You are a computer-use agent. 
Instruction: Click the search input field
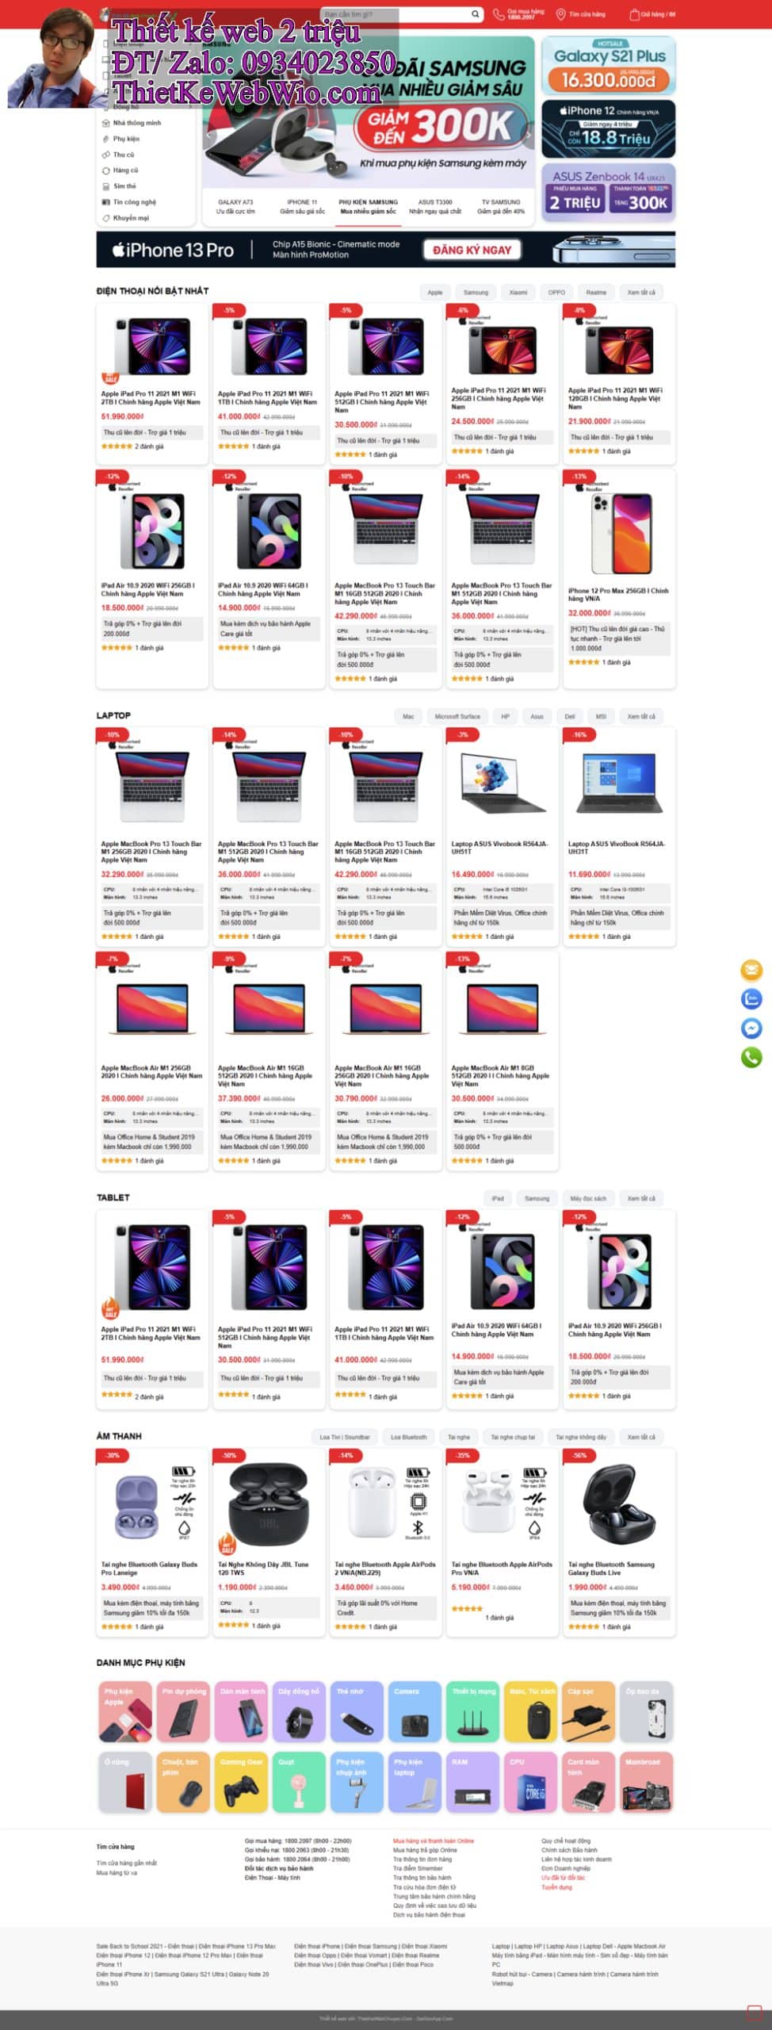coord(396,14)
